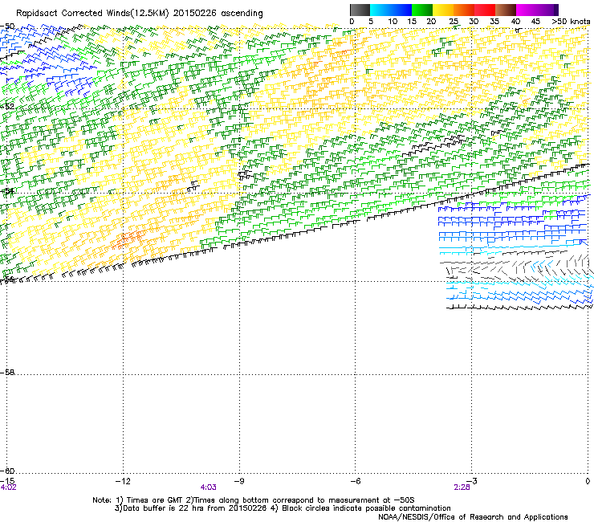Click the '25' legend scale label
The height and width of the screenshot is (522, 594).
pos(454,22)
